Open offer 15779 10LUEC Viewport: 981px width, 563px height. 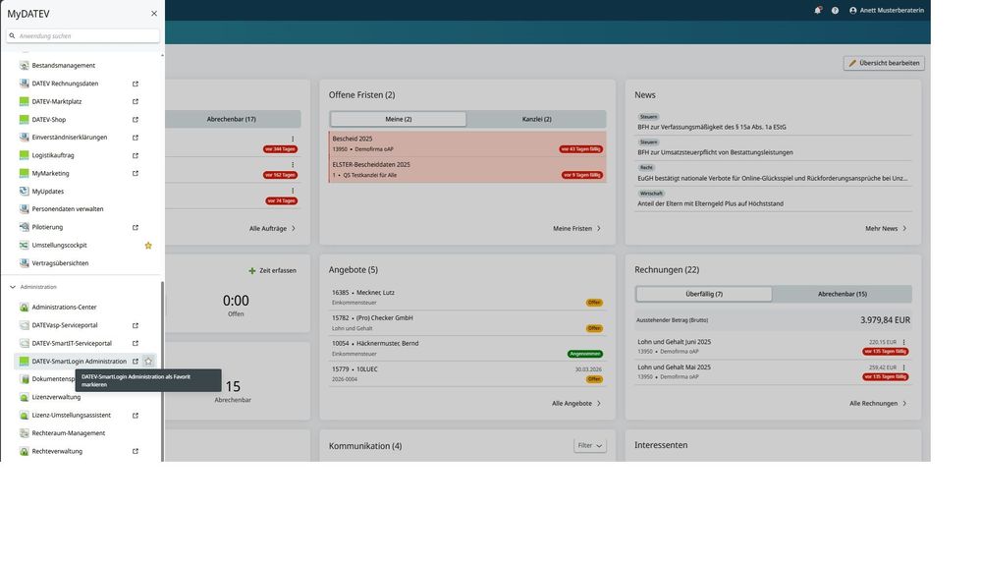(x=466, y=374)
